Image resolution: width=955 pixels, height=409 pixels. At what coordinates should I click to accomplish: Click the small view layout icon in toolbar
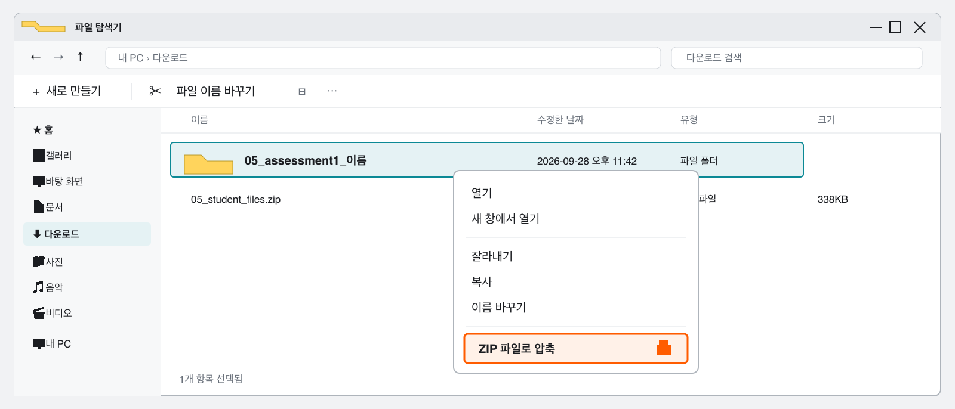302,91
